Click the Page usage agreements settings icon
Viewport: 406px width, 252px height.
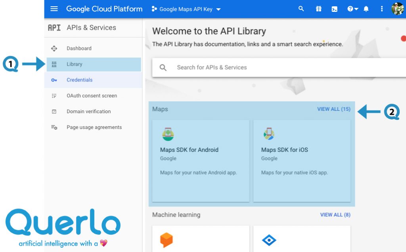click(x=54, y=127)
